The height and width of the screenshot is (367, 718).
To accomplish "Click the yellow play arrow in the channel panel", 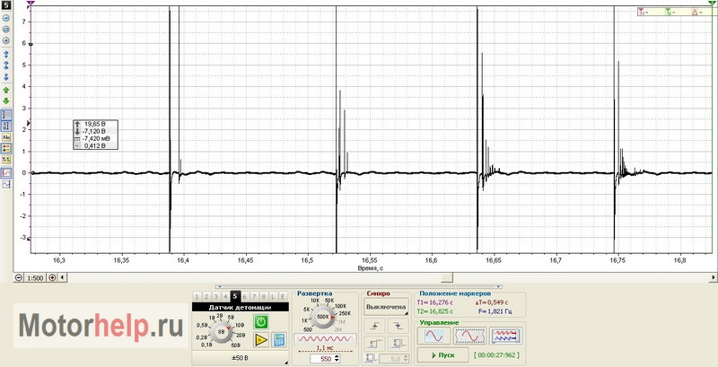I will point(261,340).
